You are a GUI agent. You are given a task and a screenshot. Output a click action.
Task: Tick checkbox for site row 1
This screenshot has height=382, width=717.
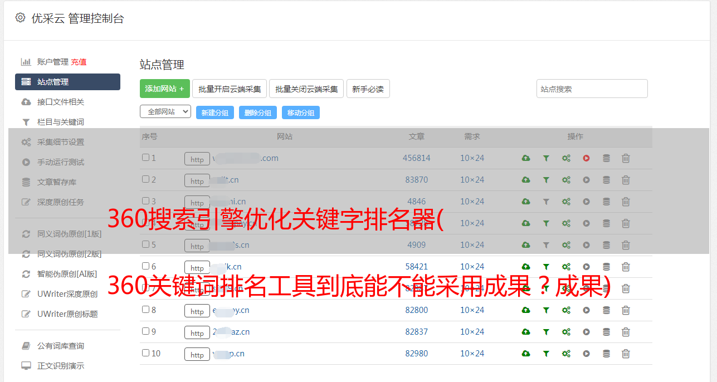(145, 158)
